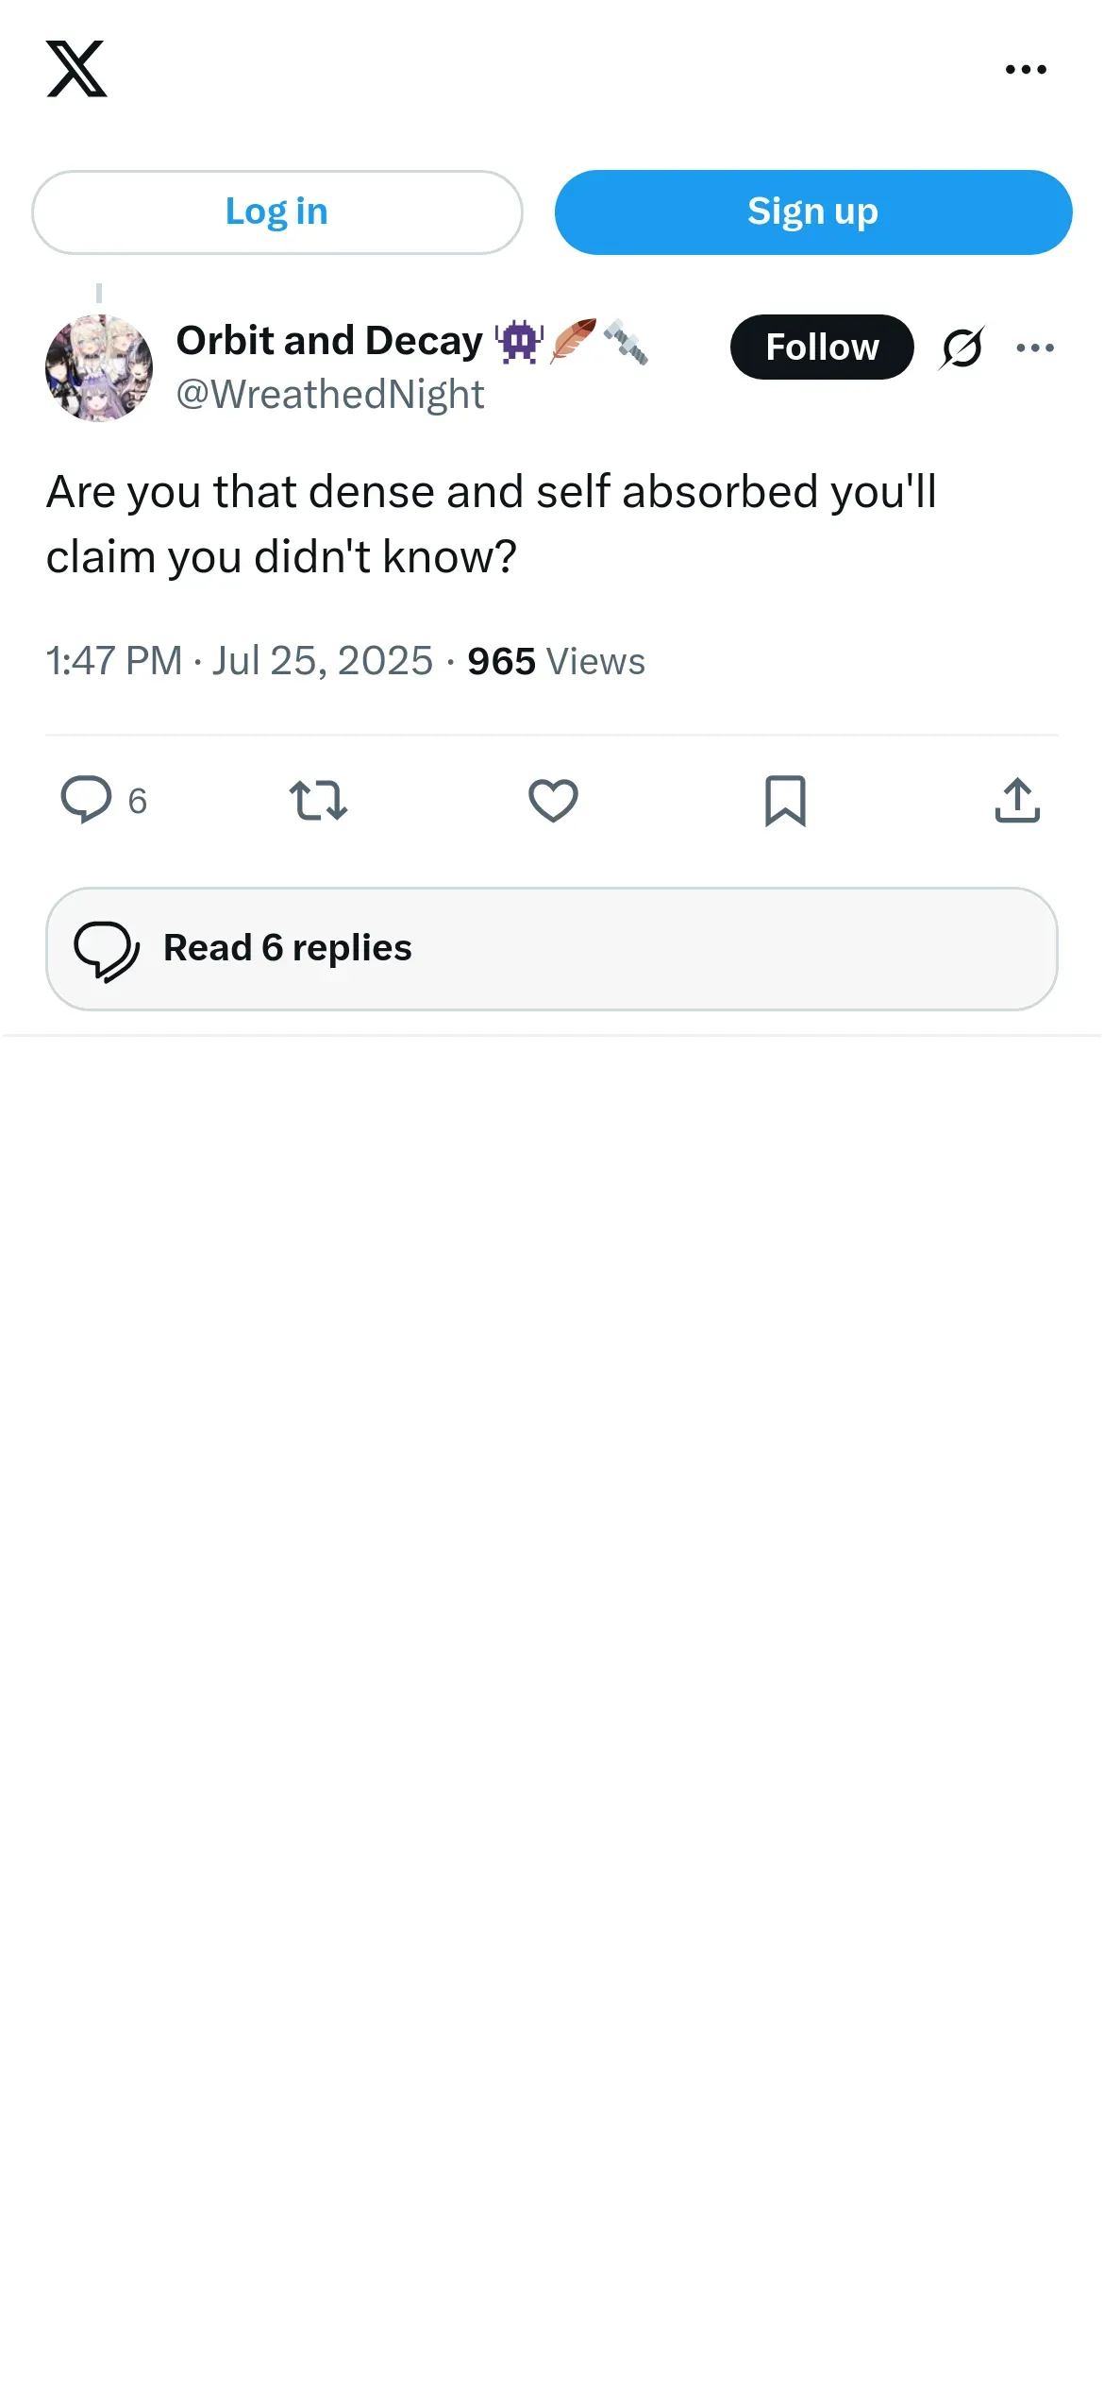Toggle the bookmark icon on the post
This screenshot has width=1104, height=2391.
785,801
